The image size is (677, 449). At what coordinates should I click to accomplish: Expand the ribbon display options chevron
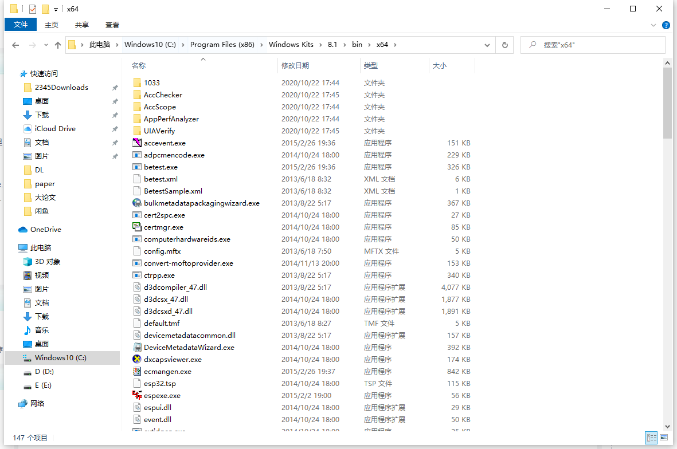[653, 25]
